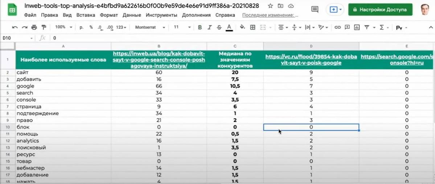
Task: Open the vc.ru link in D1
Action: click(x=311, y=60)
